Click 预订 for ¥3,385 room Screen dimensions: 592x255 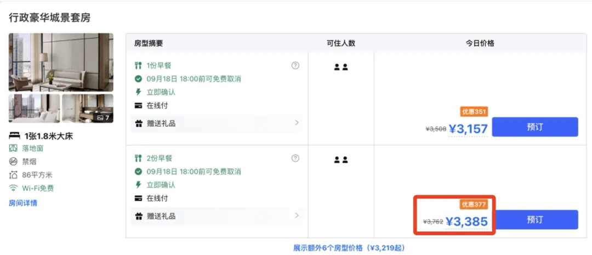[x=534, y=219]
